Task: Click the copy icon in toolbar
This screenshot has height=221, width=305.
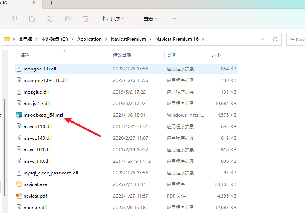Action: (x=14, y=19)
